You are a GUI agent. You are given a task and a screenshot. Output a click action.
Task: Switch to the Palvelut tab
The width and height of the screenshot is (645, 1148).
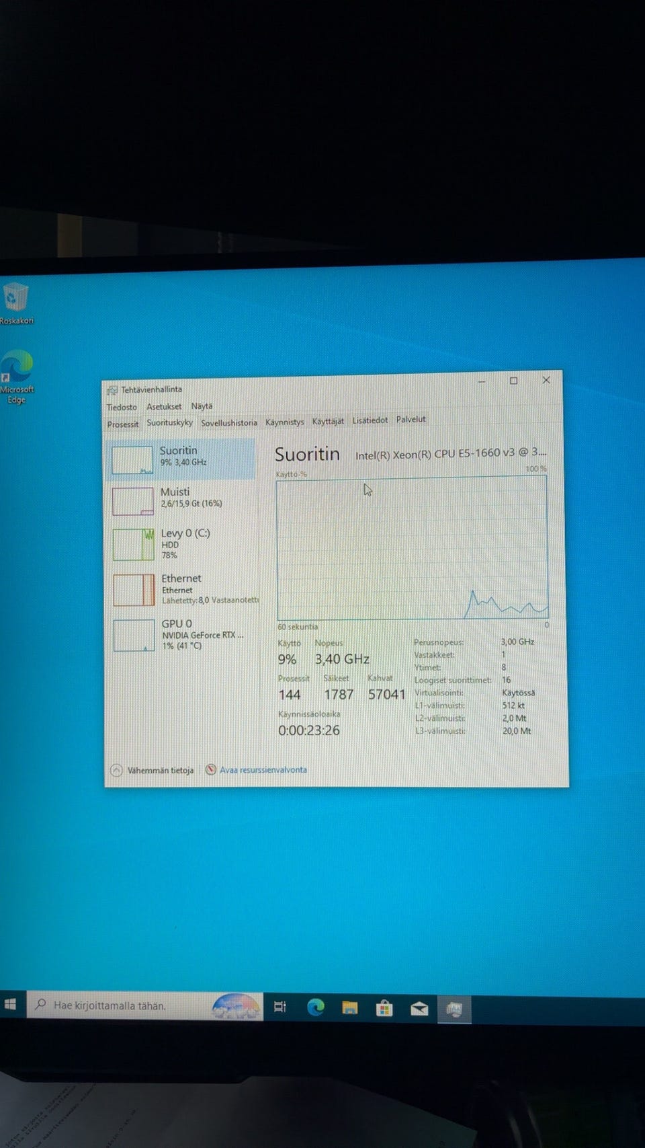411,419
